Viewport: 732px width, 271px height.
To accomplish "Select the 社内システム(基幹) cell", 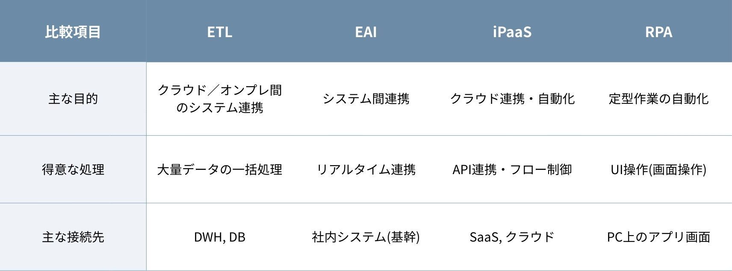I will click(x=366, y=237).
